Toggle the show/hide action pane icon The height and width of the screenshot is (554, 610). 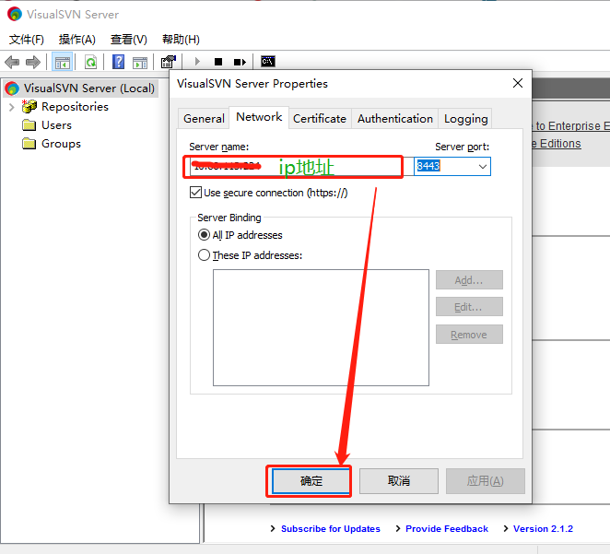[x=140, y=63]
